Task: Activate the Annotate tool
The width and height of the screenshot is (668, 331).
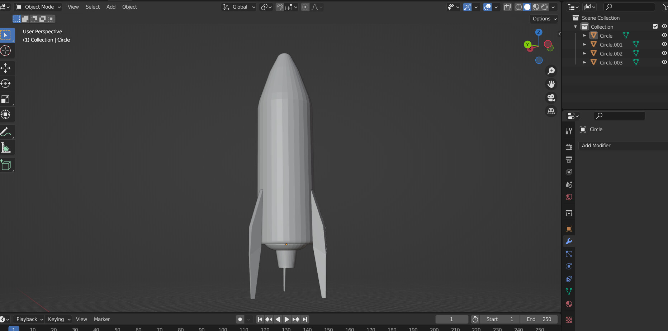Action: point(7,132)
